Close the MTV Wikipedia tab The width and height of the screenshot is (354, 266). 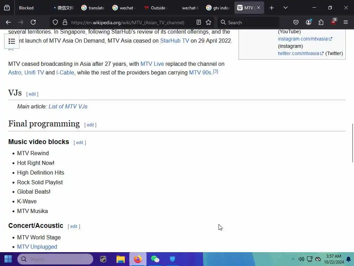[259, 8]
